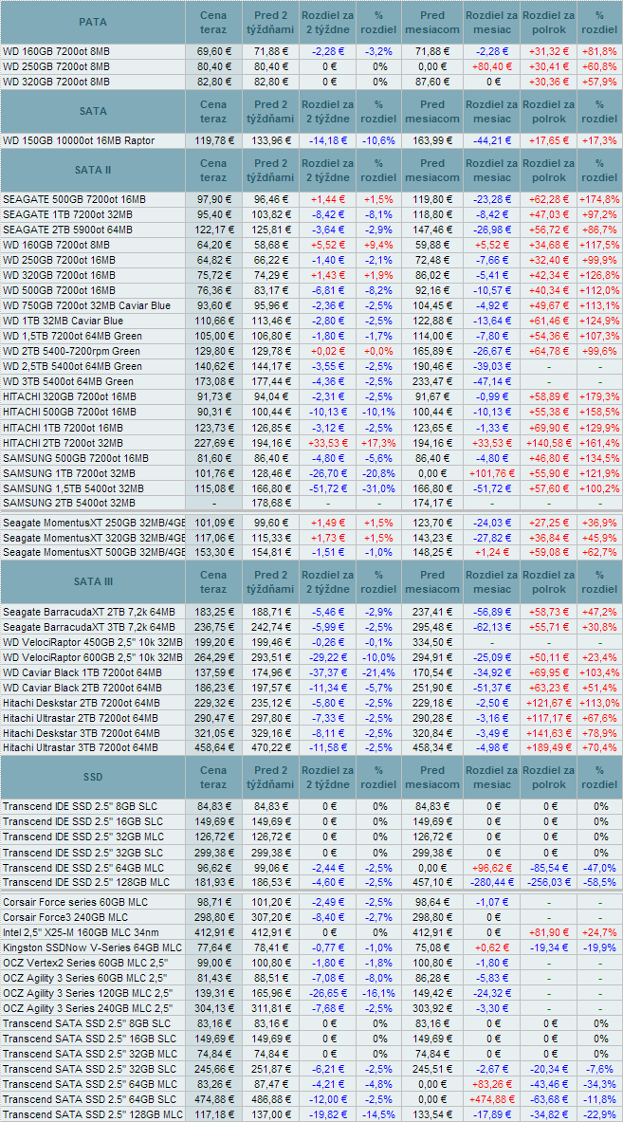Click the -21,4% Caviar Black percent cell
623x1122 pixels.
click(377, 671)
